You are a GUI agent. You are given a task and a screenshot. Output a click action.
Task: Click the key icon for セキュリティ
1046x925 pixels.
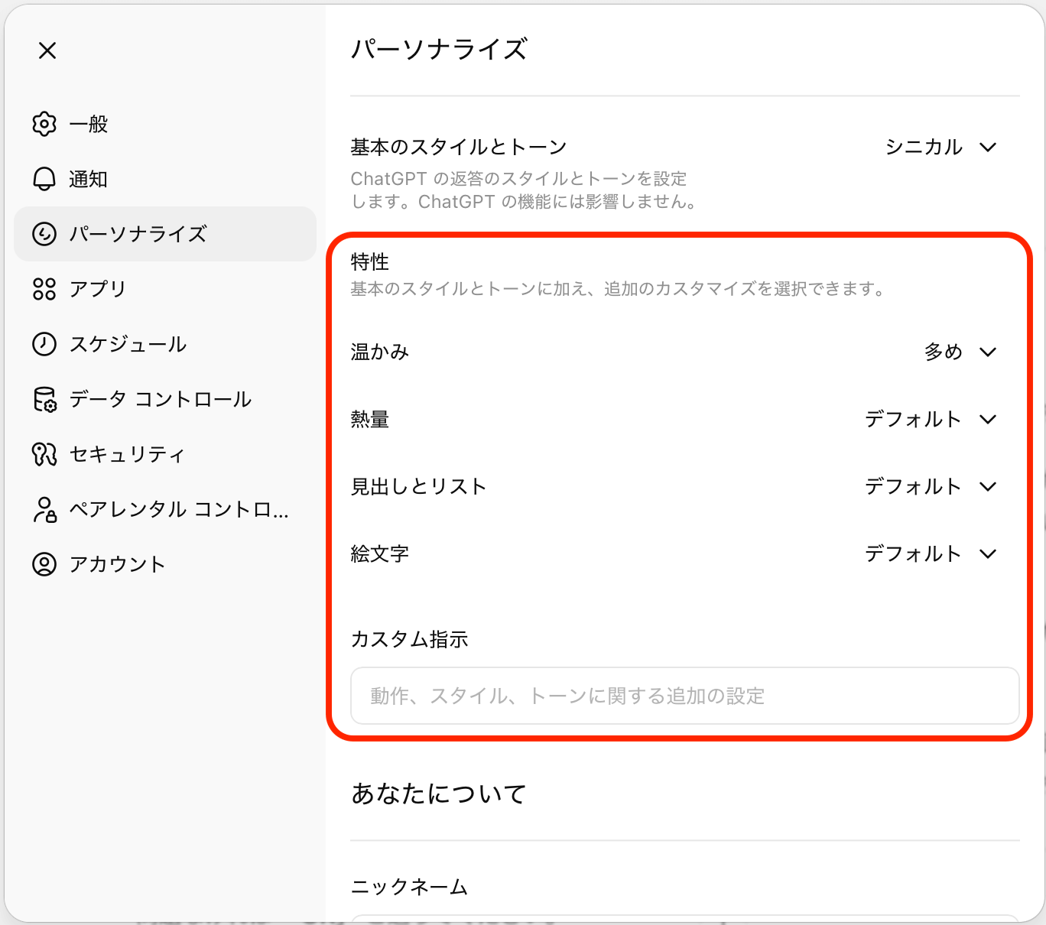(x=44, y=454)
